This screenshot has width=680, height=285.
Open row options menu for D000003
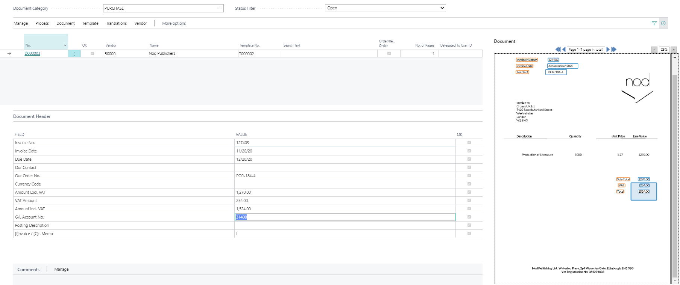click(x=74, y=54)
